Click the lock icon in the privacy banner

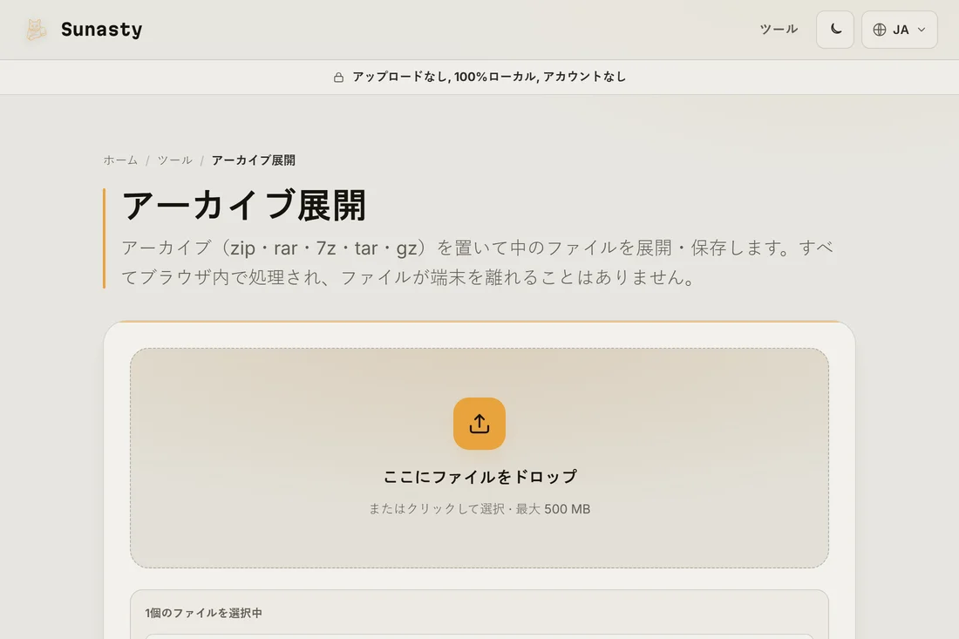click(x=338, y=77)
